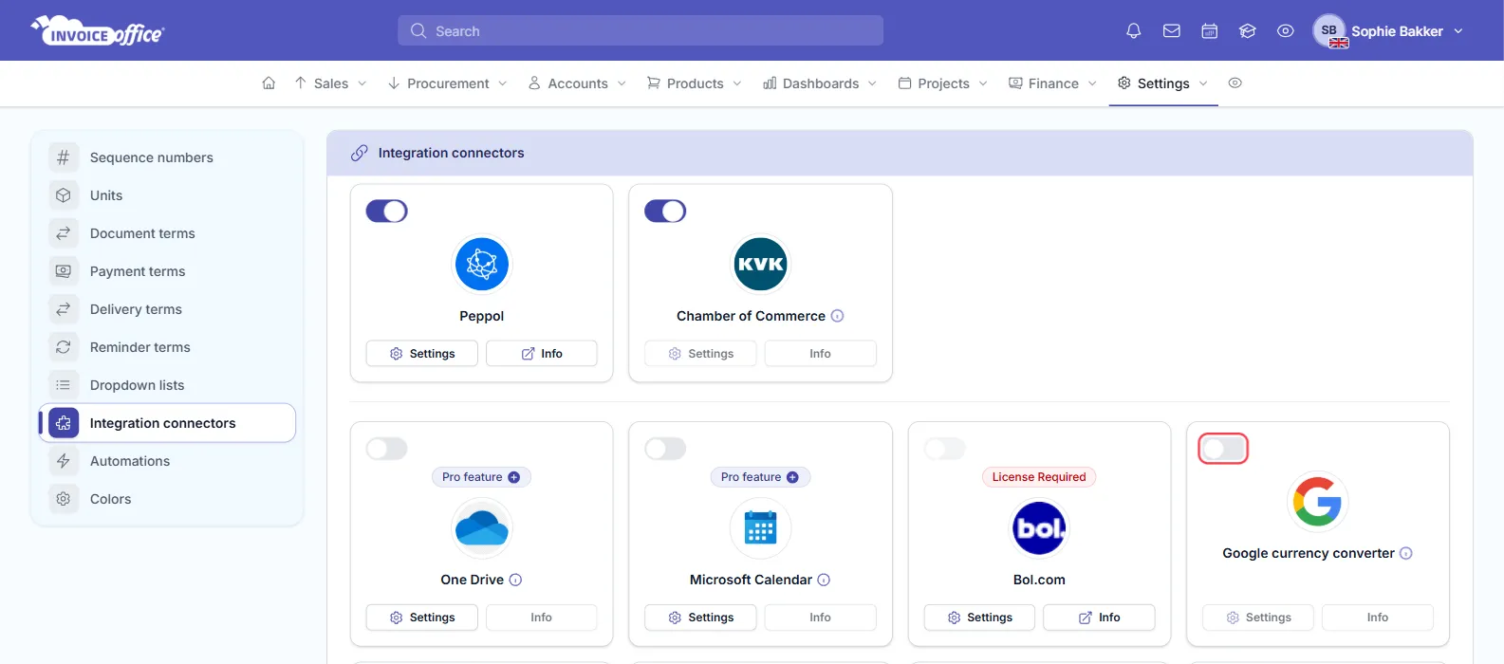Toggle the Bol.com switch
Viewport: 1504px width, 664px height.
[x=944, y=449]
